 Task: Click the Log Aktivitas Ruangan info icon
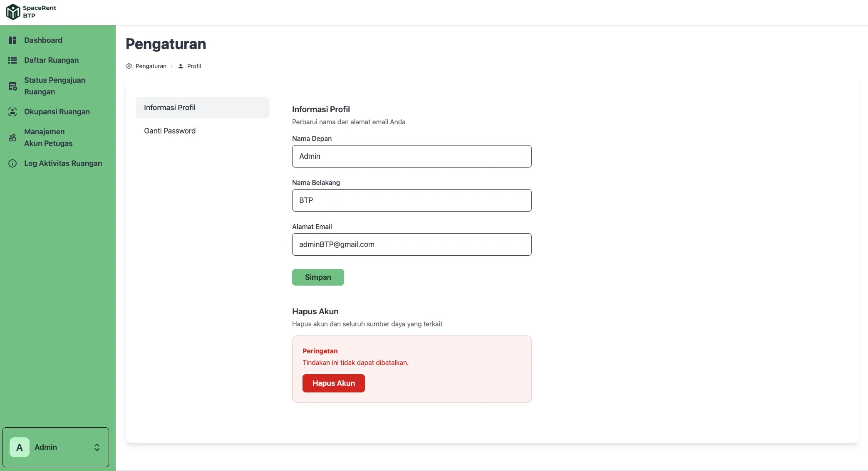(12, 163)
